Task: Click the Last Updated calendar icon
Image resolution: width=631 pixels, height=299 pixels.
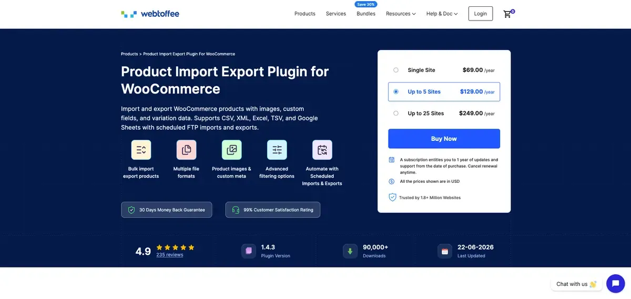Action: 445,251
